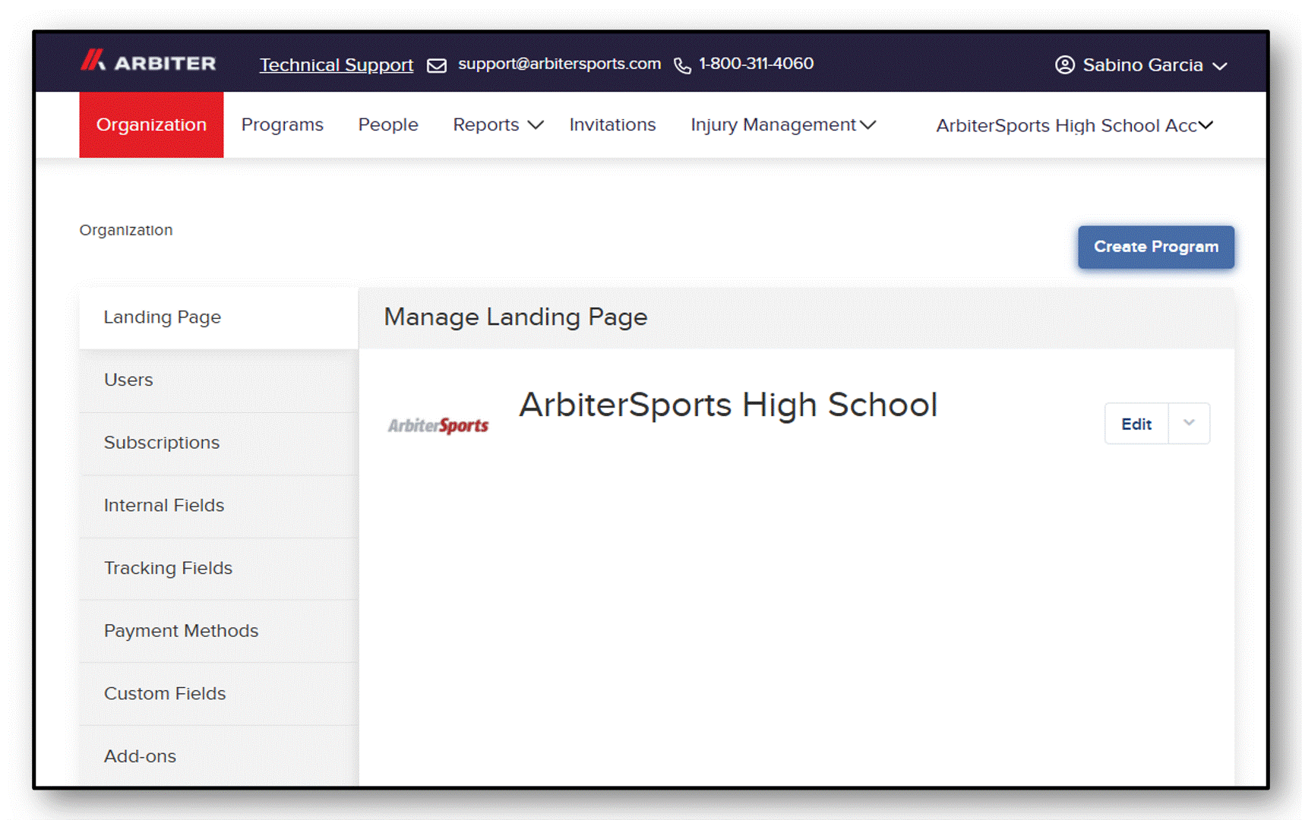Select Landing Page in the sidebar
The image size is (1302, 820).
pyautogui.click(x=219, y=317)
